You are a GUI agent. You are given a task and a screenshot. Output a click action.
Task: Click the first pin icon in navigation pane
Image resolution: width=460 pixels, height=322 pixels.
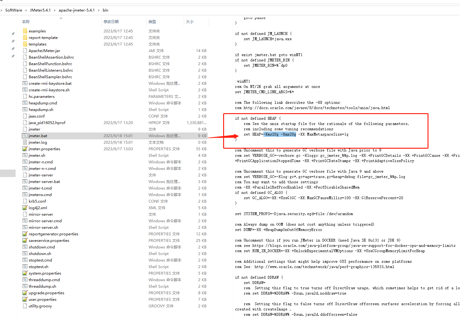click(13, 34)
